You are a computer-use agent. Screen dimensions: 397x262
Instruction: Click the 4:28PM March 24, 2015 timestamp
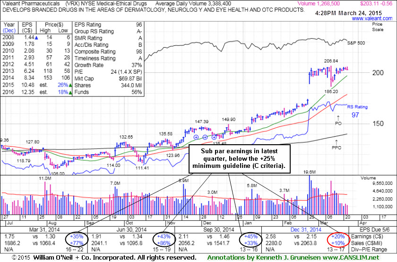click(x=348, y=13)
